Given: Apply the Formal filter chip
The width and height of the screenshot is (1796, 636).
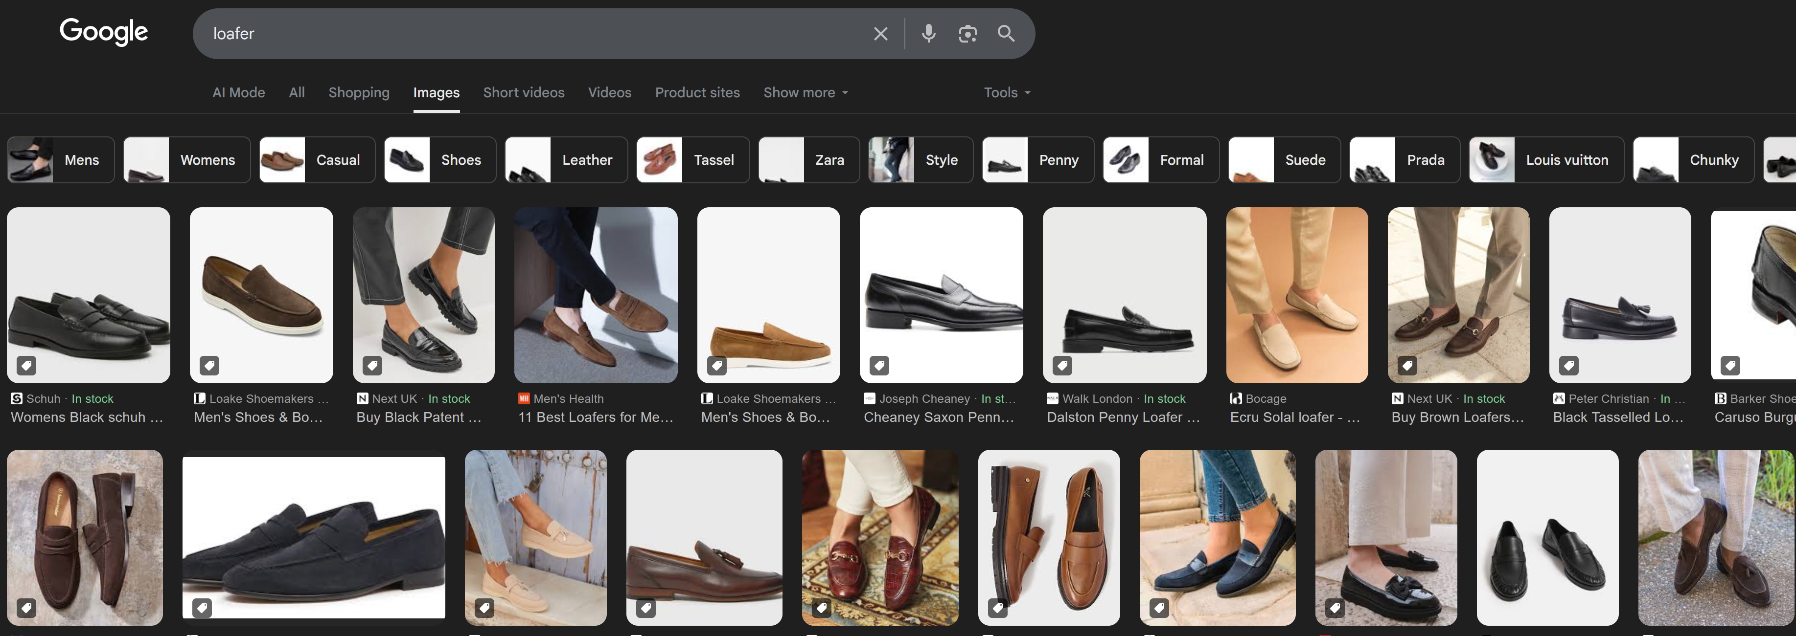Looking at the screenshot, I should 1161,160.
